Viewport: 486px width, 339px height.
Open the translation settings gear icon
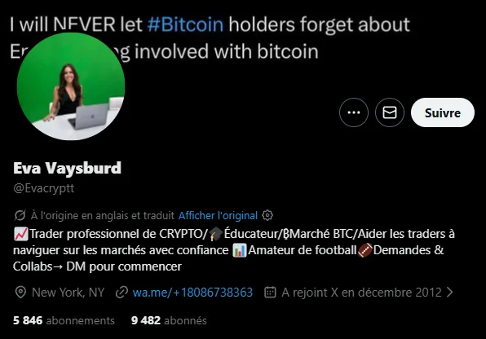coord(267,215)
